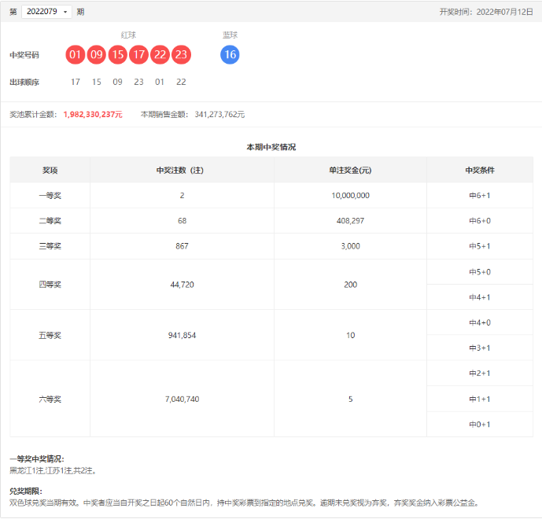The image size is (542, 519).
Task: Click red ball number 09
Action: click(97, 54)
